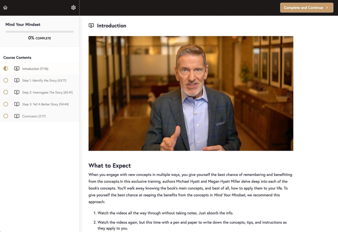Click video icon next to Step 3 lesson
Screen dimensions: 338x232
pyautogui.click(x=17, y=104)
